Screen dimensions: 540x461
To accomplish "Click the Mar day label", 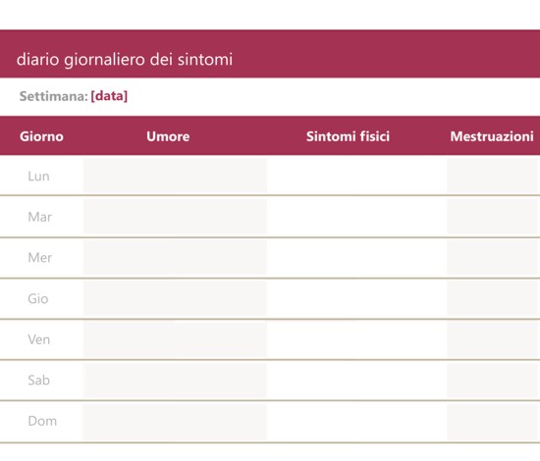I will tap(40, 217).
